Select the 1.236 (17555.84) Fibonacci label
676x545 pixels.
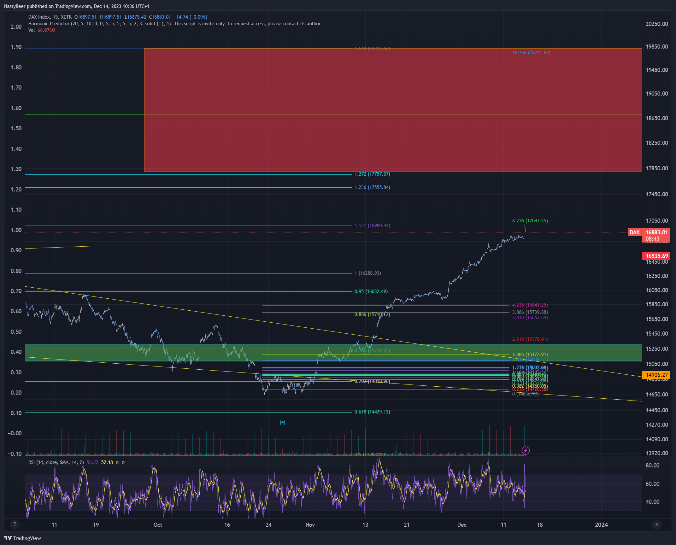(372, 187)
